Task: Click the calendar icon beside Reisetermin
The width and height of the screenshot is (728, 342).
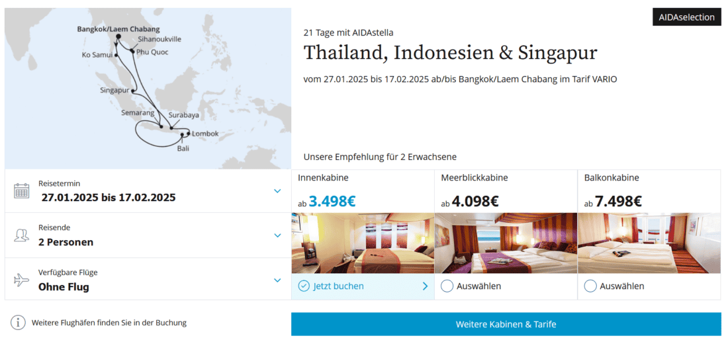Action: pyautogui.click(x=22, y=191)
